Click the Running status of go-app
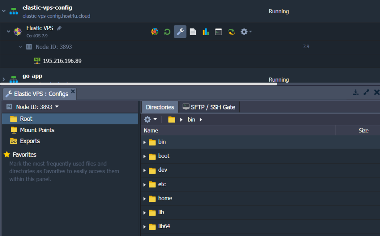Screen dimensions: 380x236 (x=279, y=80)
